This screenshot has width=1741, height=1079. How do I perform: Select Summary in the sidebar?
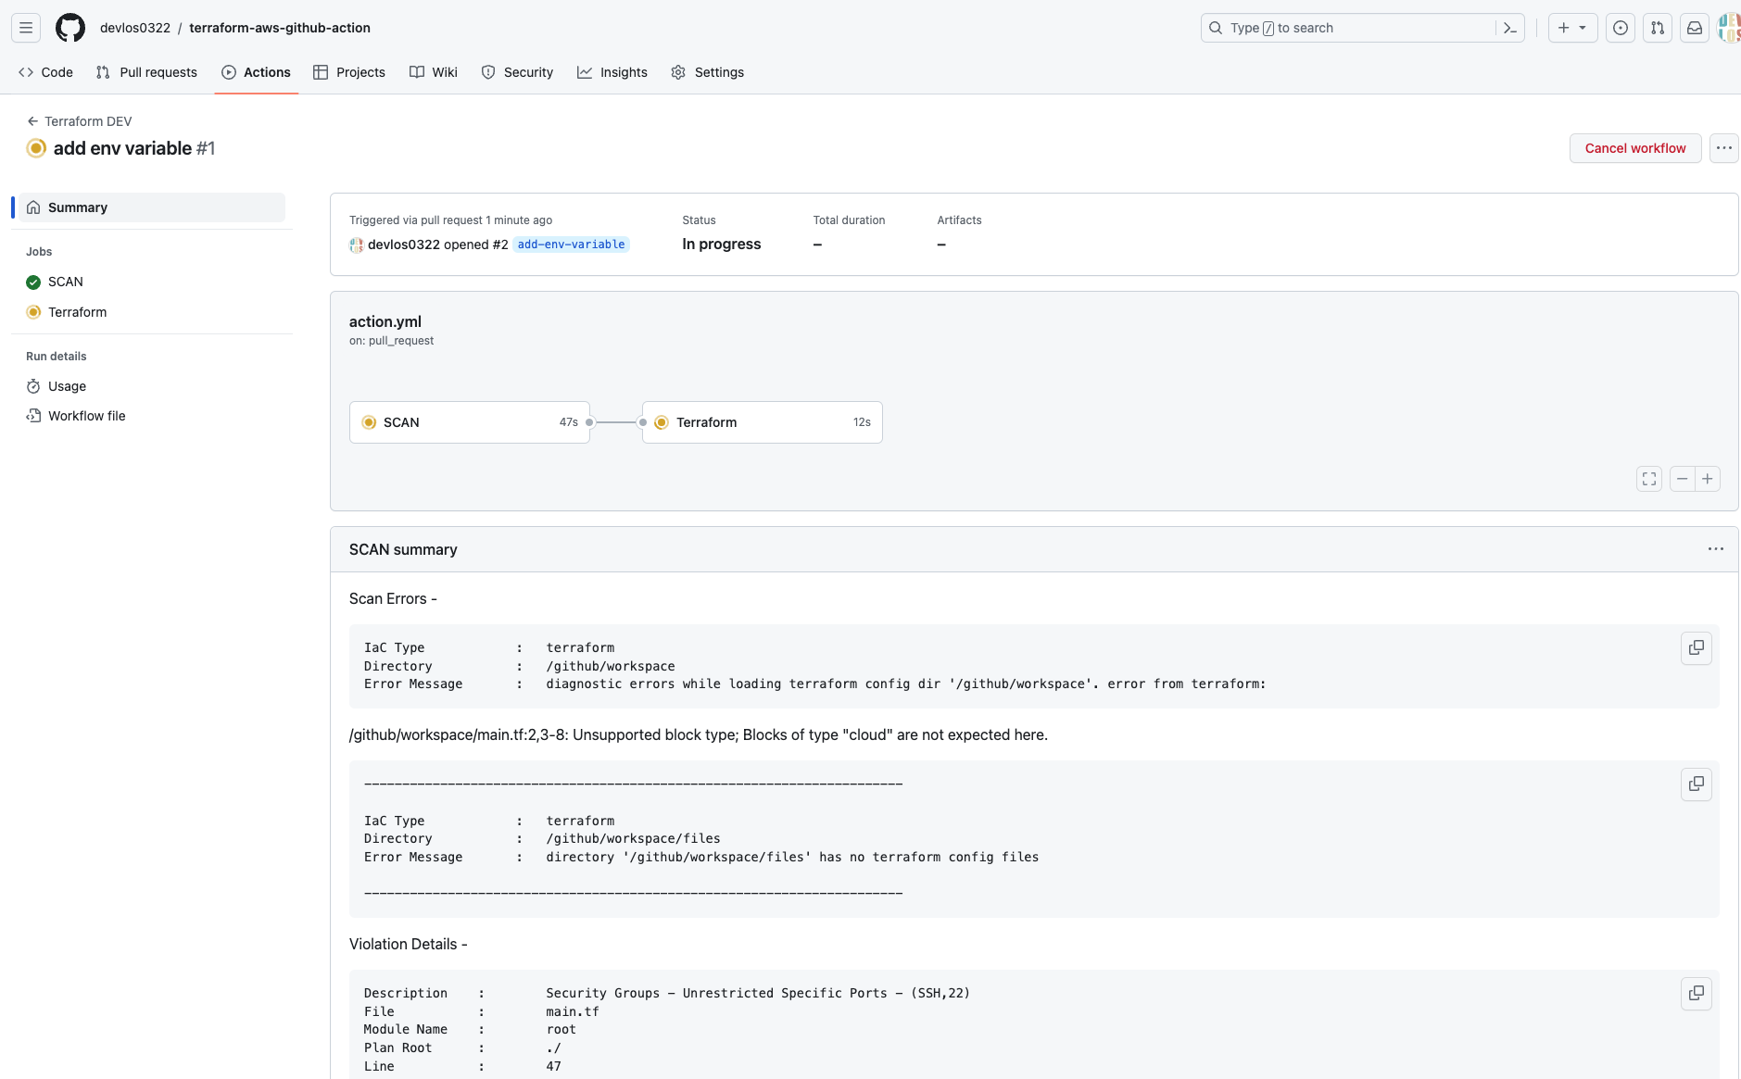coord(152,207)
